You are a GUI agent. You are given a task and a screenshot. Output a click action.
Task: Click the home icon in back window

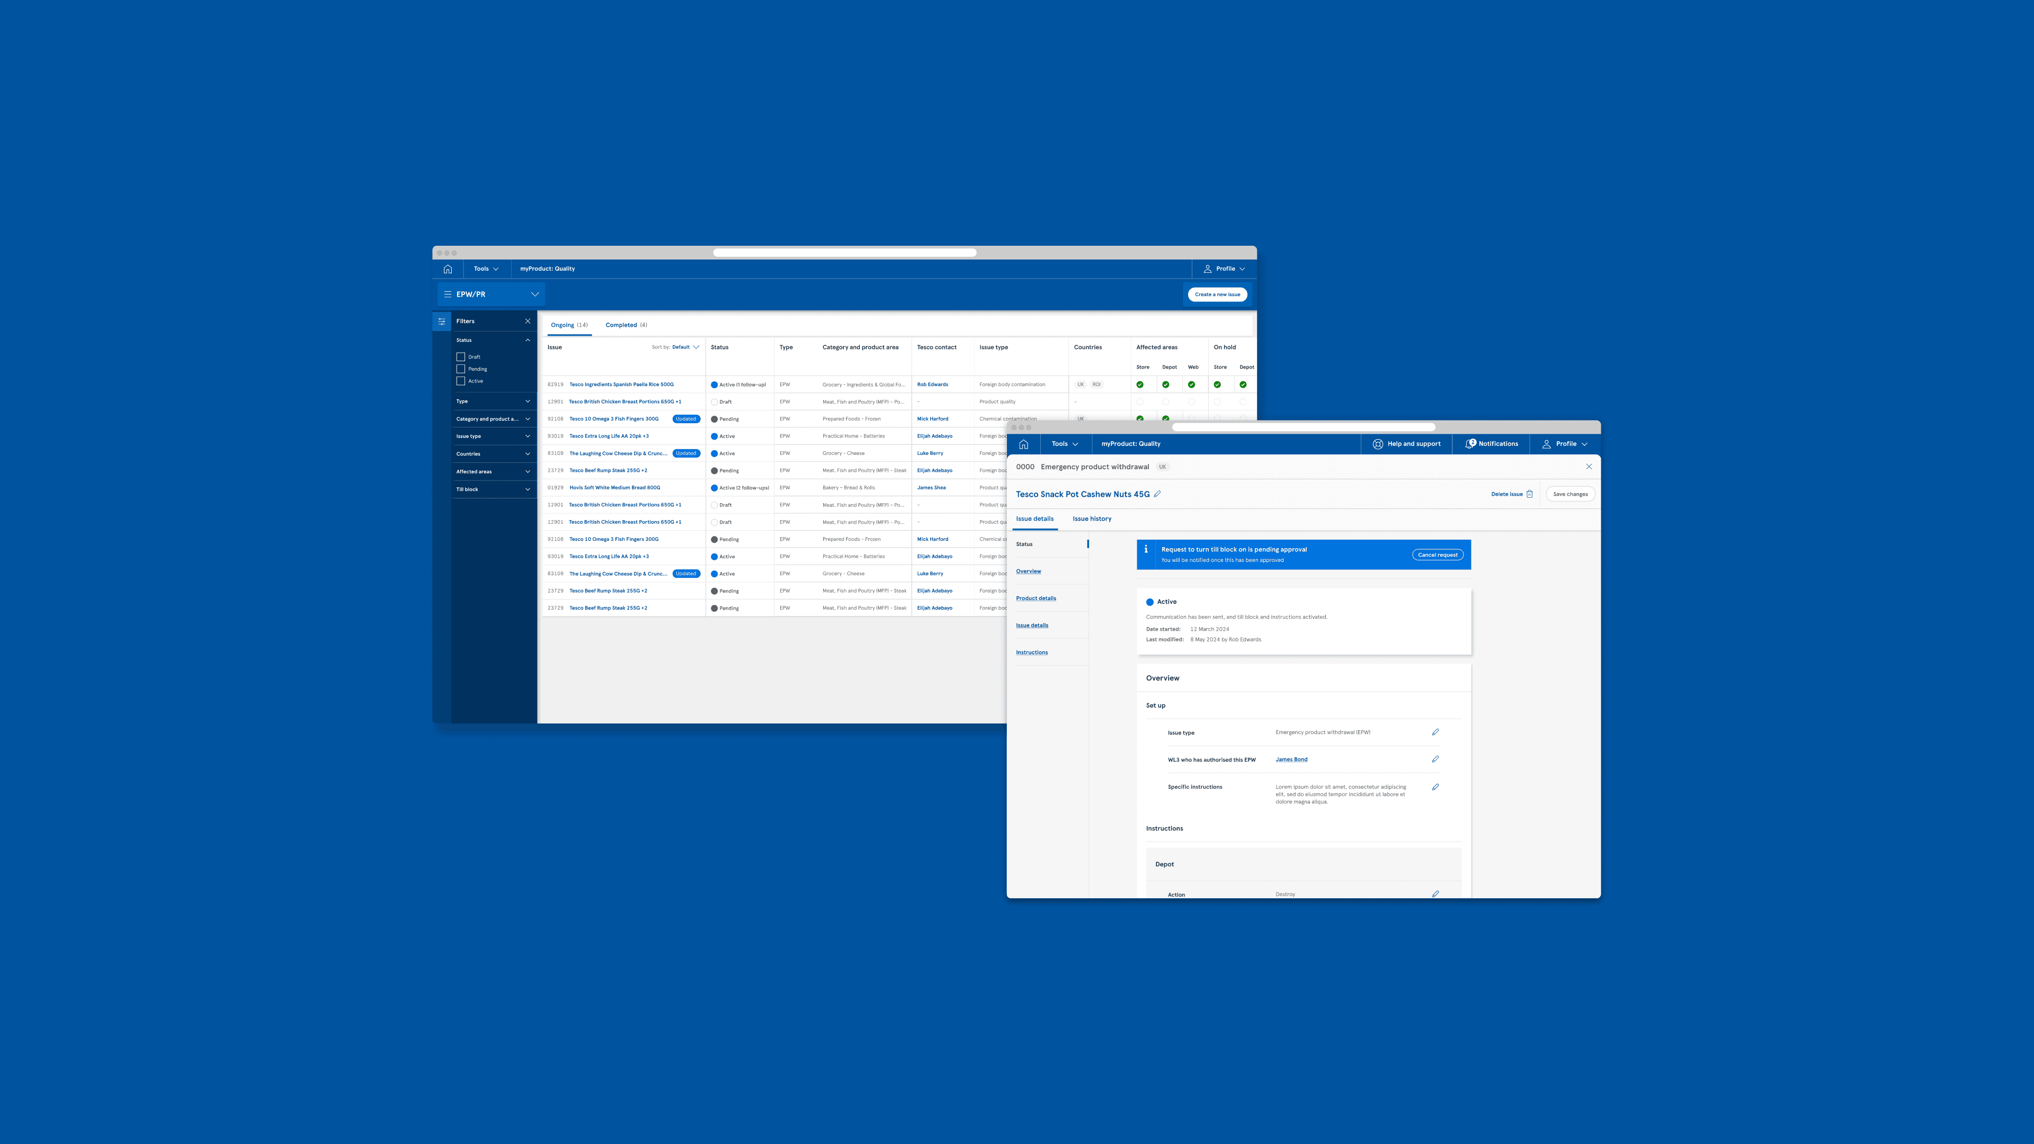[448, 269]
